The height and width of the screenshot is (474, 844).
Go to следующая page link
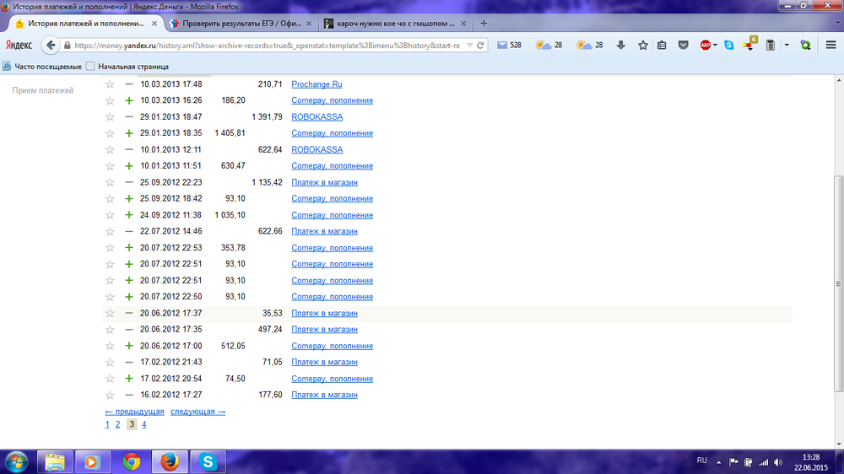click(197, 412)
